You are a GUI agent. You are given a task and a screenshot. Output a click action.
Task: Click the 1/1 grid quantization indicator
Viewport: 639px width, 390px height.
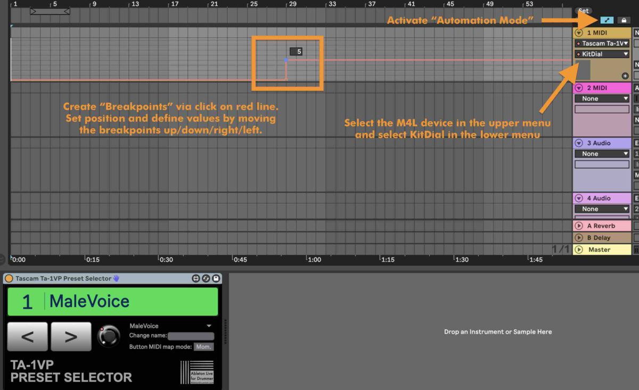561,249
